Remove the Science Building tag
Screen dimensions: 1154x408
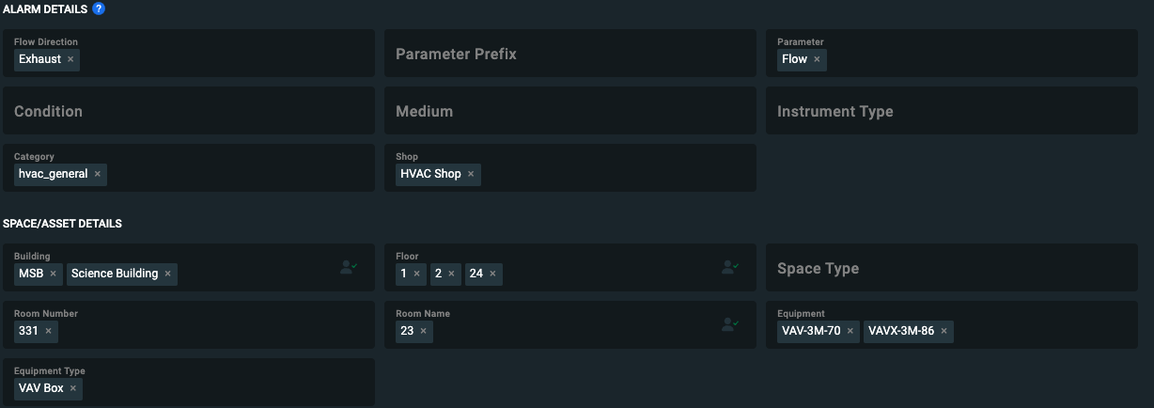pyautogui.click(x=167, y=274)
